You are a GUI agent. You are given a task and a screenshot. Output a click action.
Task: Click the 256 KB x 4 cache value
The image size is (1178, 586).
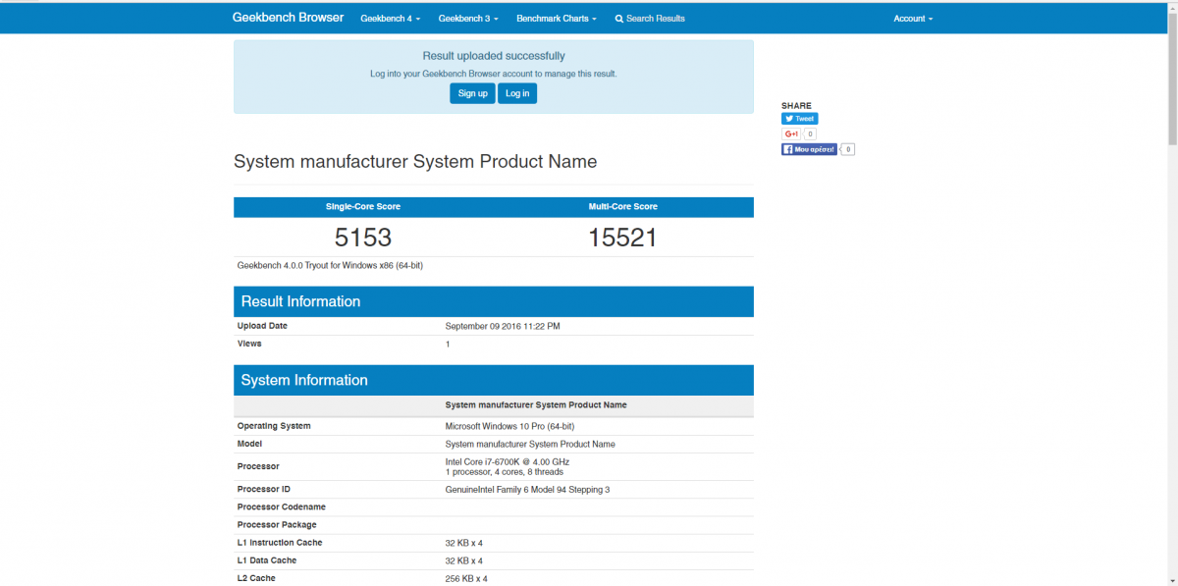pos(466,578)
